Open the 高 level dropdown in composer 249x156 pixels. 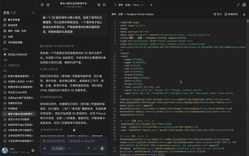(x=95, y=149)
